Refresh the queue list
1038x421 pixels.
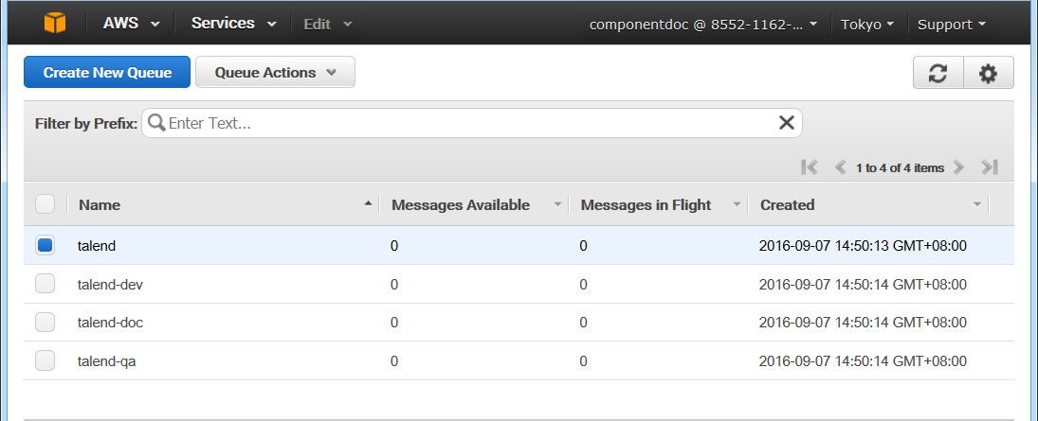pyautogui.click(x=938, y=73)
